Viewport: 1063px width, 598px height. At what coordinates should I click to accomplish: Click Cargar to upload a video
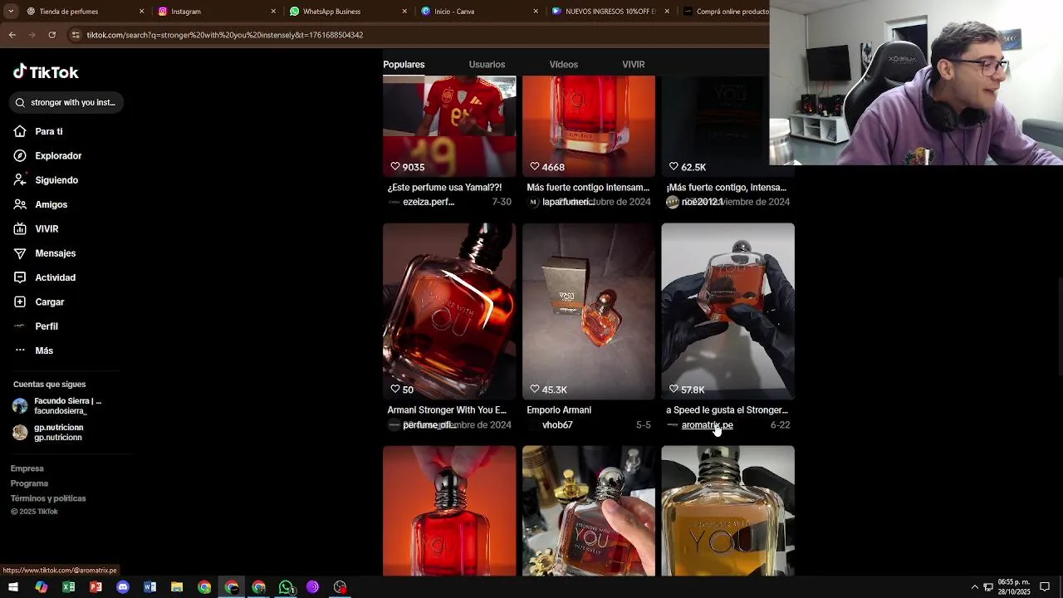pos(38,301)
